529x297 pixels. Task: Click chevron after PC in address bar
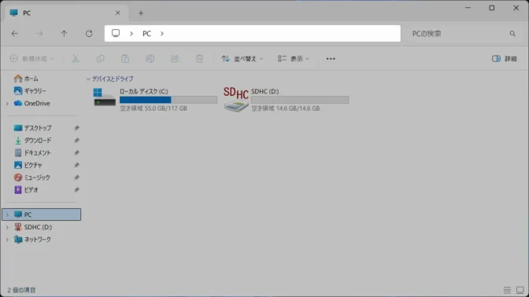162,33
